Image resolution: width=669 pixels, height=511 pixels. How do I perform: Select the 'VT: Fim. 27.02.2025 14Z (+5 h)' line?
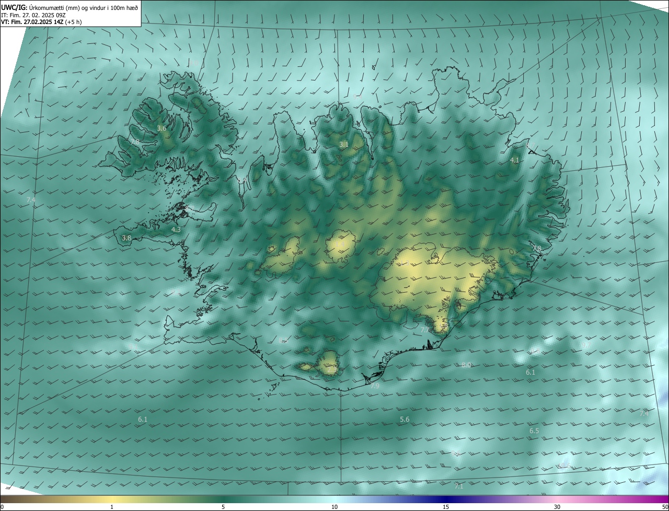click(x=41, y=22)
